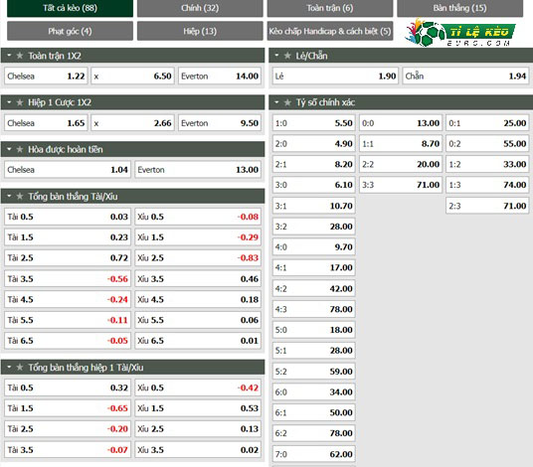
Task: Bet on exact score 2:0 at 4.90
Action: 314,144
